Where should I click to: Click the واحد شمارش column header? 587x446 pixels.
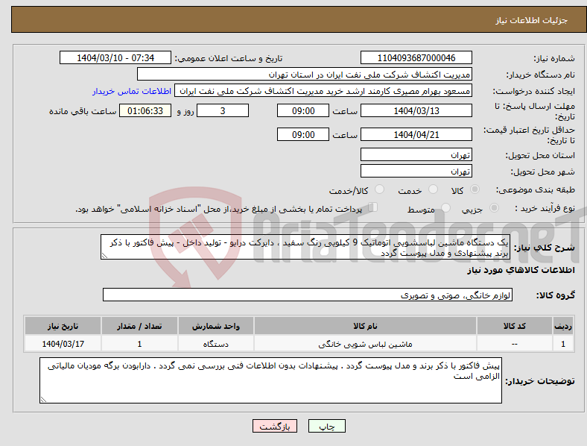pos(216,326)
